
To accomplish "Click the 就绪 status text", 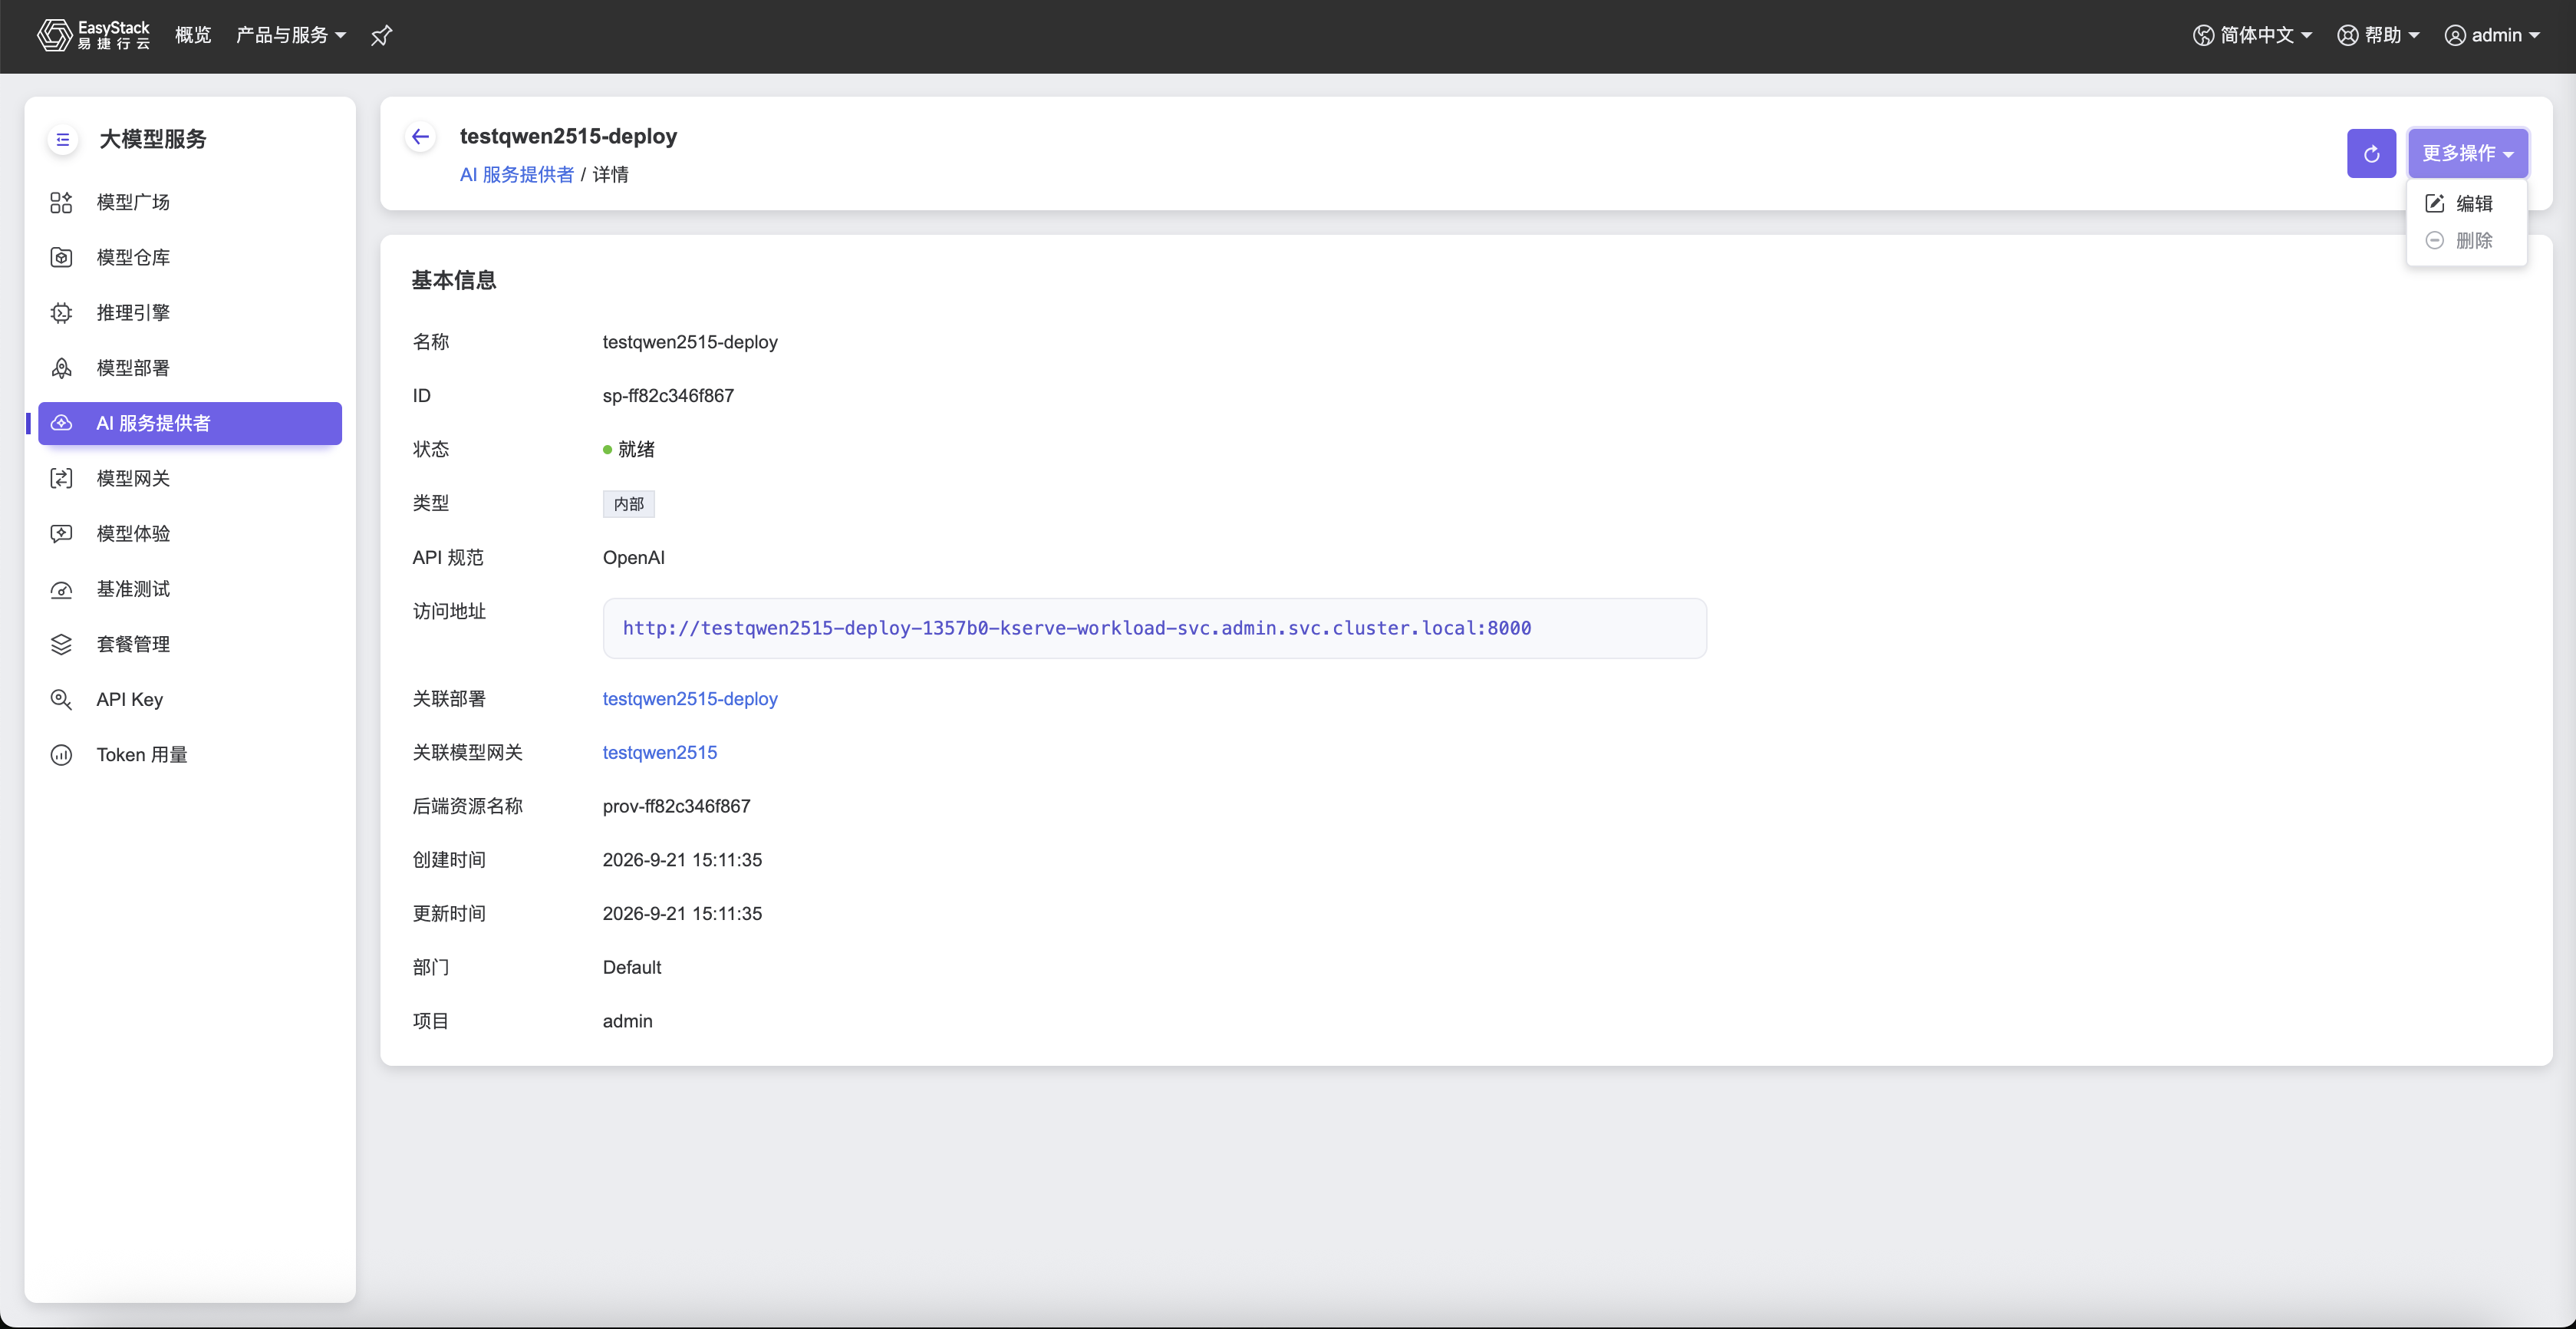I will click(x=636, y=449).
